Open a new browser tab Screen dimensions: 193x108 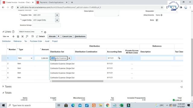(72, 2)
